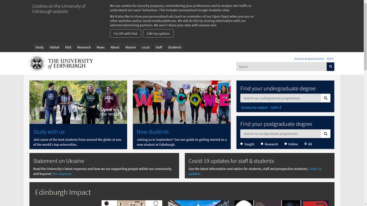Screen dimensions: 367x206
Task: Click the main Search input field
Action: [x=281, y=66]
